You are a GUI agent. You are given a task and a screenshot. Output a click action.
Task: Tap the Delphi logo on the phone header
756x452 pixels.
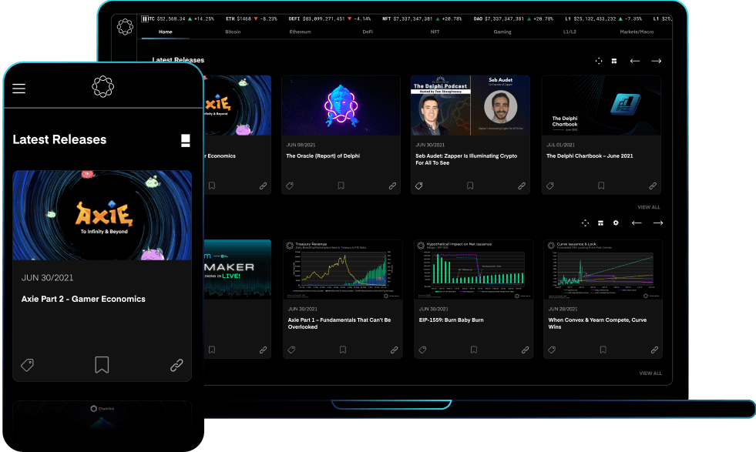pyautogui.click(x=102, y=87)
